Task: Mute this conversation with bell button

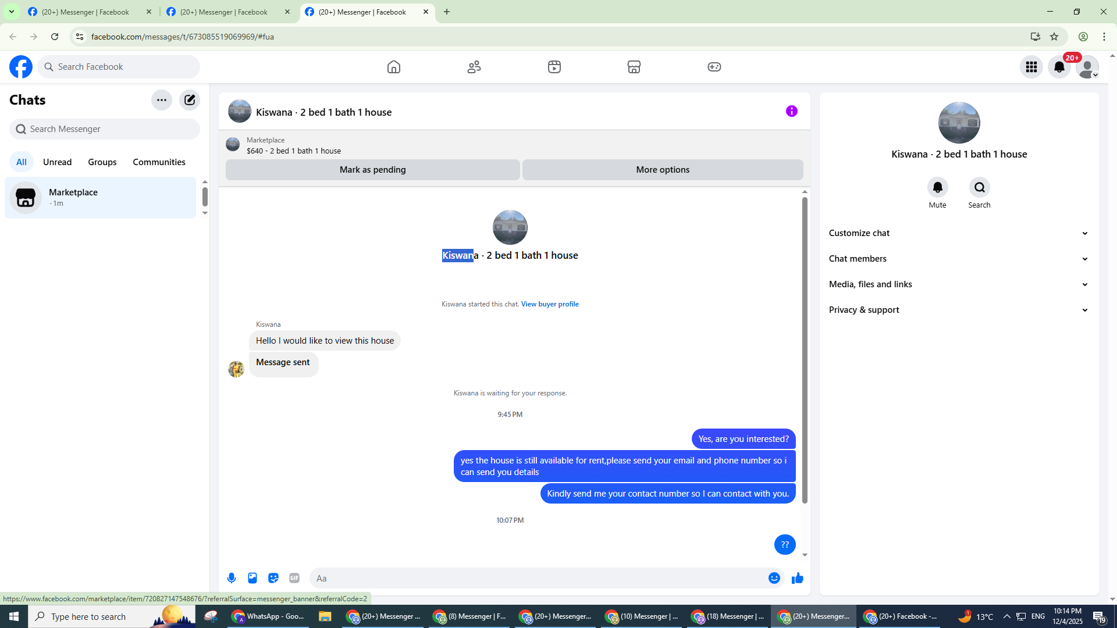Action: (x=937, y=187)
